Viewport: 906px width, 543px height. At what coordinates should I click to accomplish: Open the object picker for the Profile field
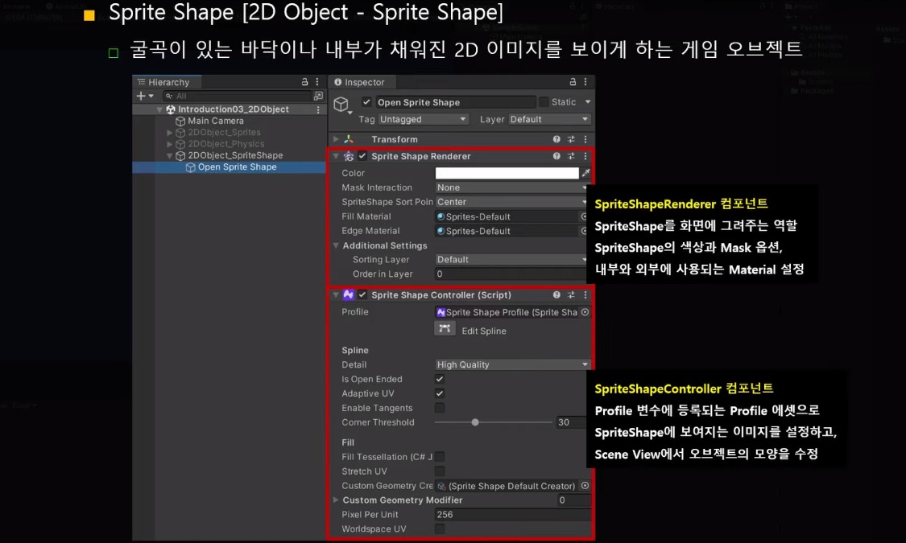(x=585, y=312)
